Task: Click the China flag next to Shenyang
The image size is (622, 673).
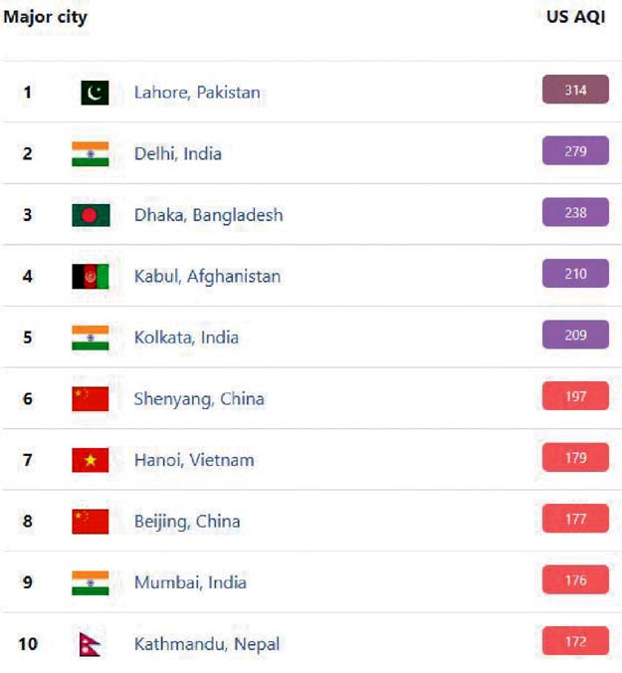Action: click(91, 398)
